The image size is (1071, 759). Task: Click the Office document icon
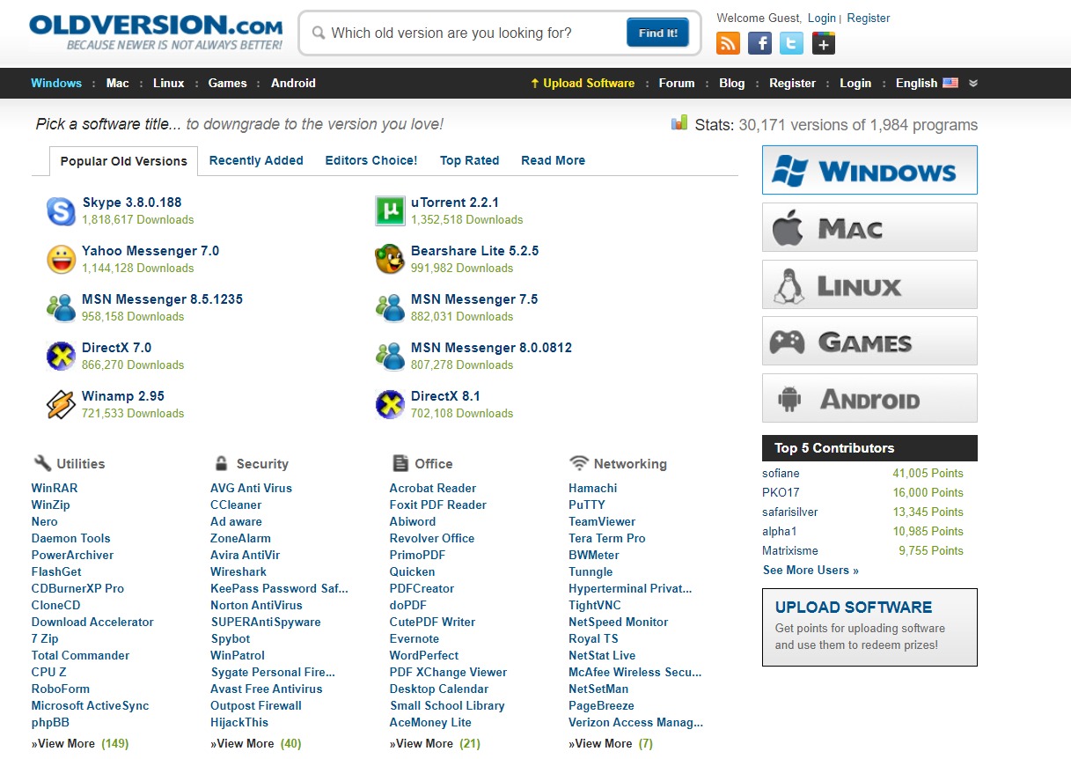click(x=400, y=463)
